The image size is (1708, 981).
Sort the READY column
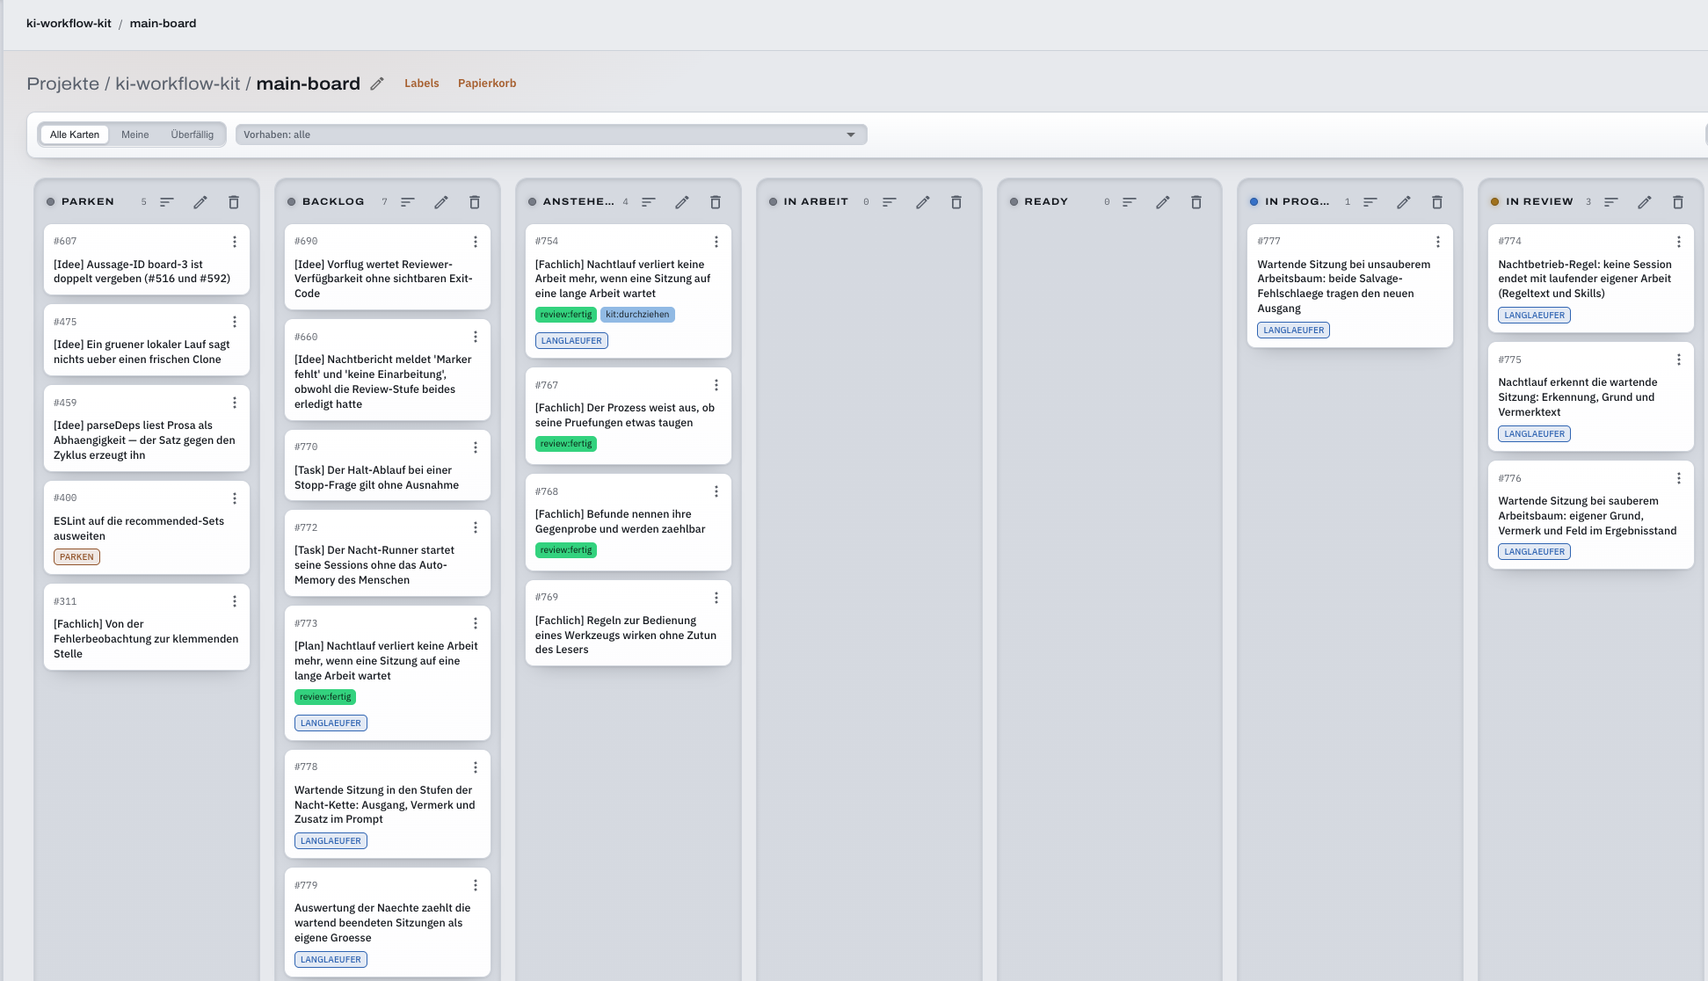click(1130, 202)
